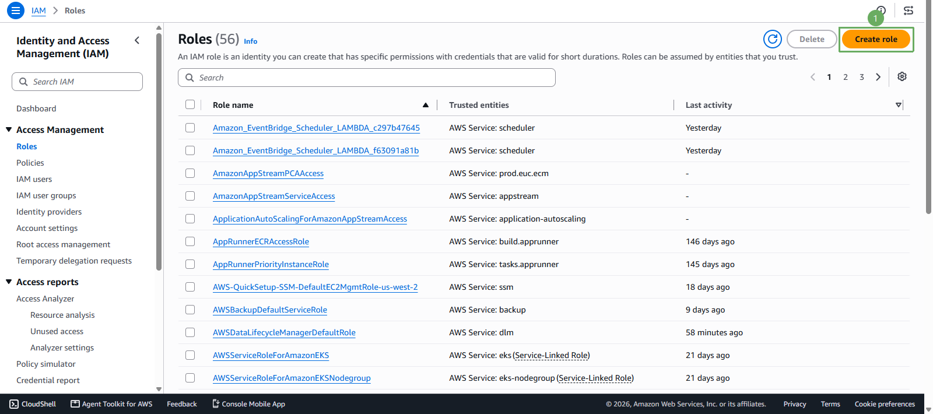Open the CloudShell terminal icon
The width and height of the screenshot is (933, 414).
point(14,404)
